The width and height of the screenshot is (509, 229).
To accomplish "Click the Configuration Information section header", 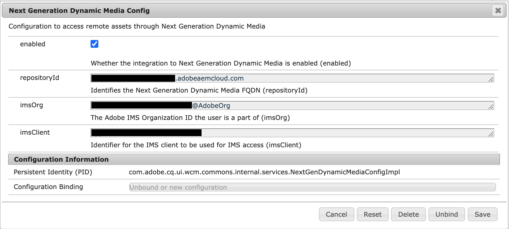I will (61, 159).
